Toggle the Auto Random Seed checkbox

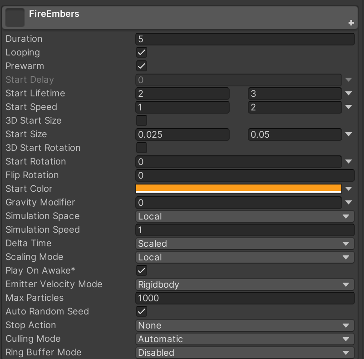142,312
